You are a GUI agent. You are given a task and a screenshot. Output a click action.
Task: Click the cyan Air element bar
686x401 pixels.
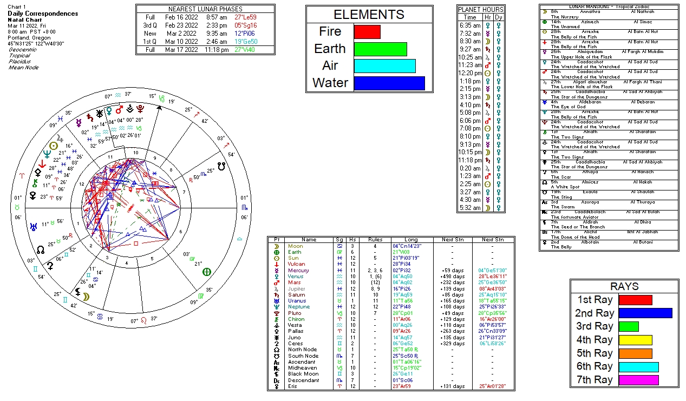[x=384, y=66]
